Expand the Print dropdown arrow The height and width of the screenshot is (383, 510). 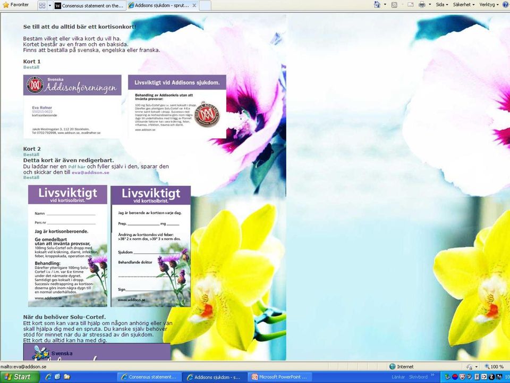[430, 5]
